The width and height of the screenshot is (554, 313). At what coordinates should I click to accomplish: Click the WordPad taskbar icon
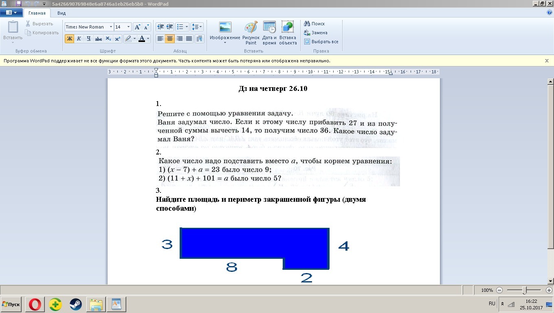click(x=117, y=304)
